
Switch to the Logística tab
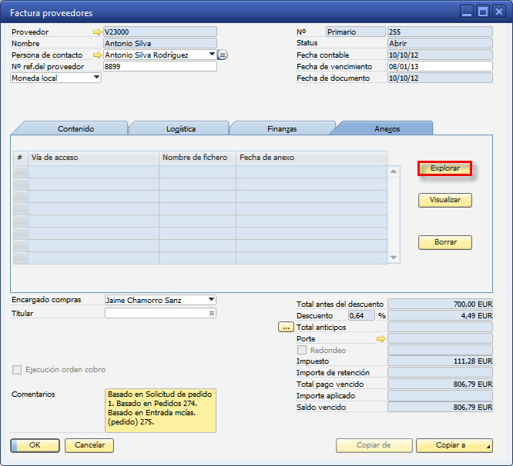tap(180, 128)
